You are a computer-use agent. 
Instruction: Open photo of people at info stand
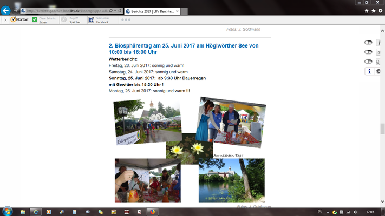pyautogui.click(x=231, y=122)
